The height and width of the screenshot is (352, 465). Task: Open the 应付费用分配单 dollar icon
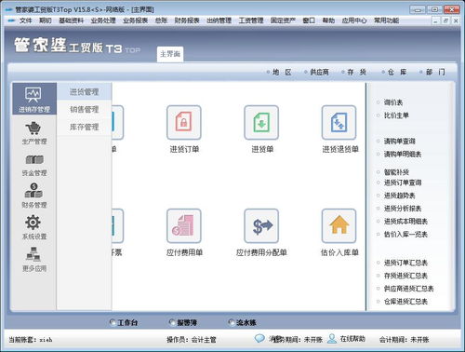click(x=261, y=225)
